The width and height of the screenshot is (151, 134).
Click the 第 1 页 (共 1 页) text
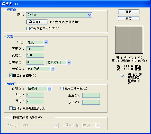(129, 58)
